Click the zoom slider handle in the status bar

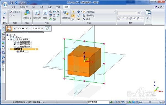[150, 102]
